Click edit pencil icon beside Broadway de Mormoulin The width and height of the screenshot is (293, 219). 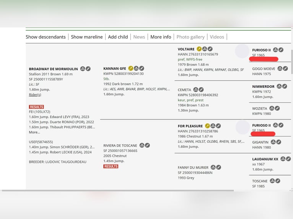[x=88, y=69]
